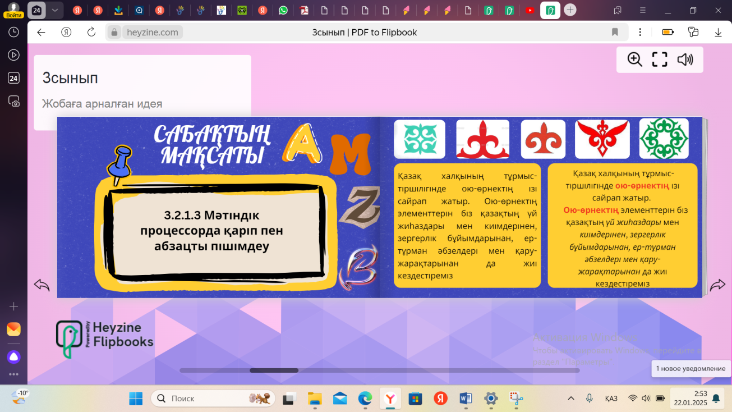Viewport: 732px width, 412px height.
Task: Select the teal ornament image on the page
Action: coord(420,139)
